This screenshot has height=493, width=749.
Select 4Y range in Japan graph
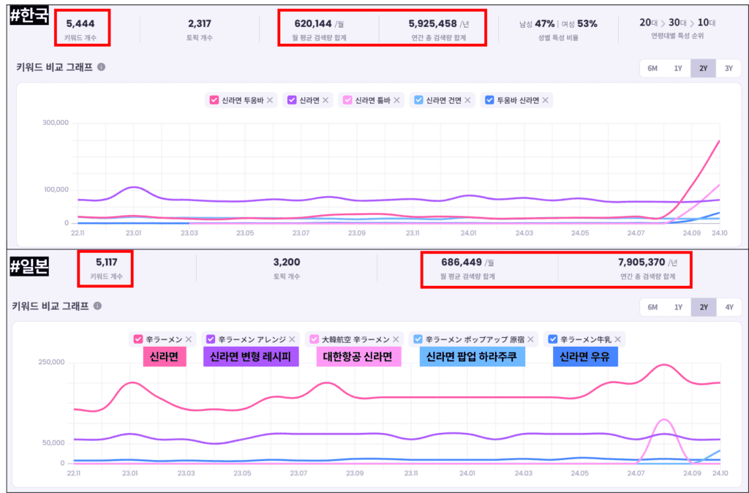[729, 307]
